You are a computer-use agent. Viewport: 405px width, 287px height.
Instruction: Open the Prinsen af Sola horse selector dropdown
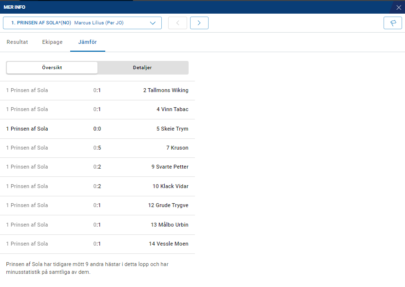pos(82,23)
